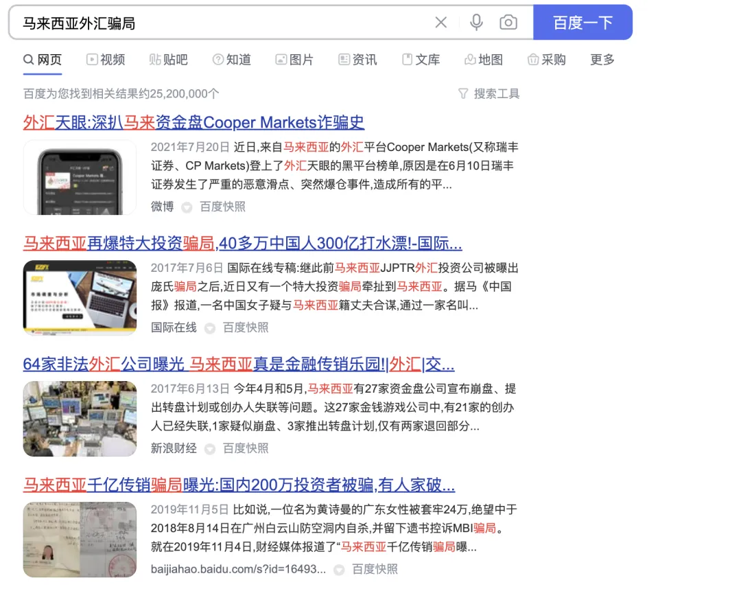Open the 马来西亚再爆特大投资骗局 result link
The width and height of the screenshot is (741, 589).
pyautogui.click(x=242, y=244)
